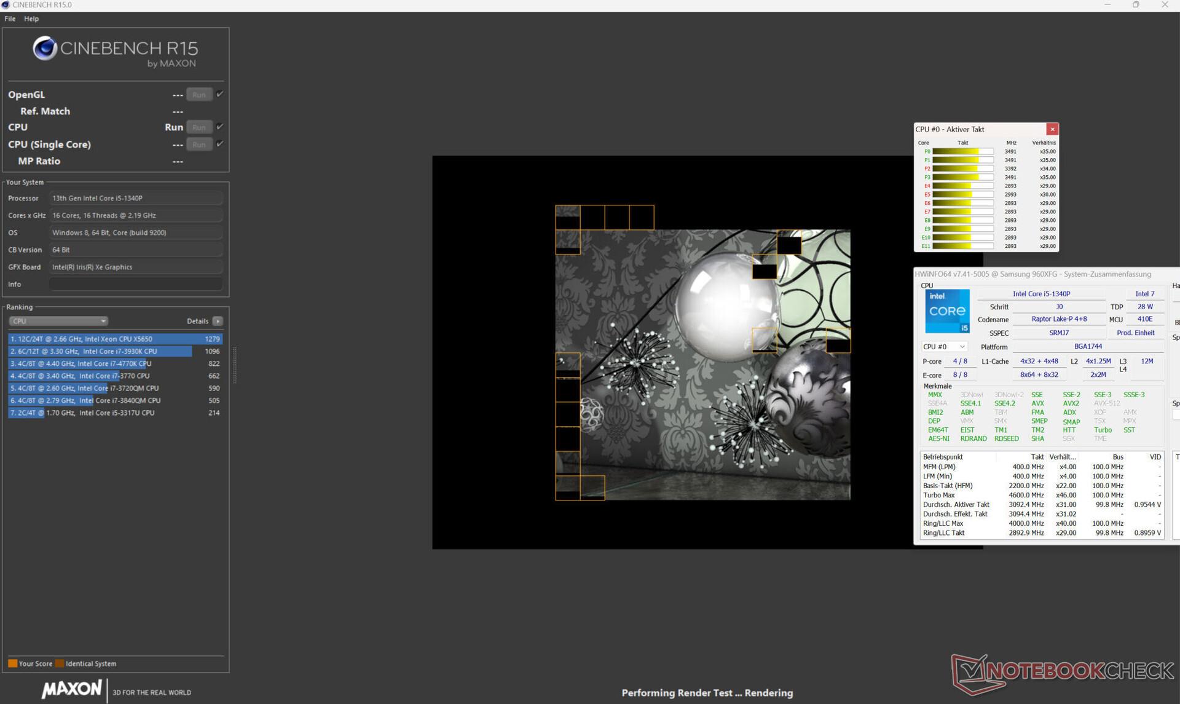Click the MAXON logo at bottom left
The image size is (1180, 704).
[72, 689]
